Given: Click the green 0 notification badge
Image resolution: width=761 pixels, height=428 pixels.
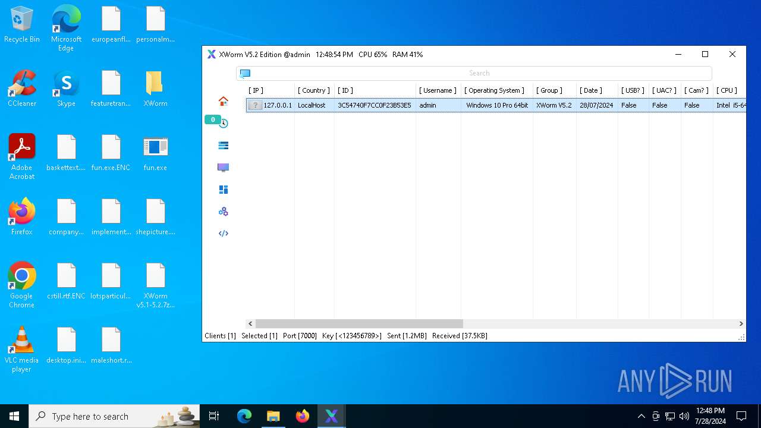Looking at the screenshot, I should pos(212,119).
